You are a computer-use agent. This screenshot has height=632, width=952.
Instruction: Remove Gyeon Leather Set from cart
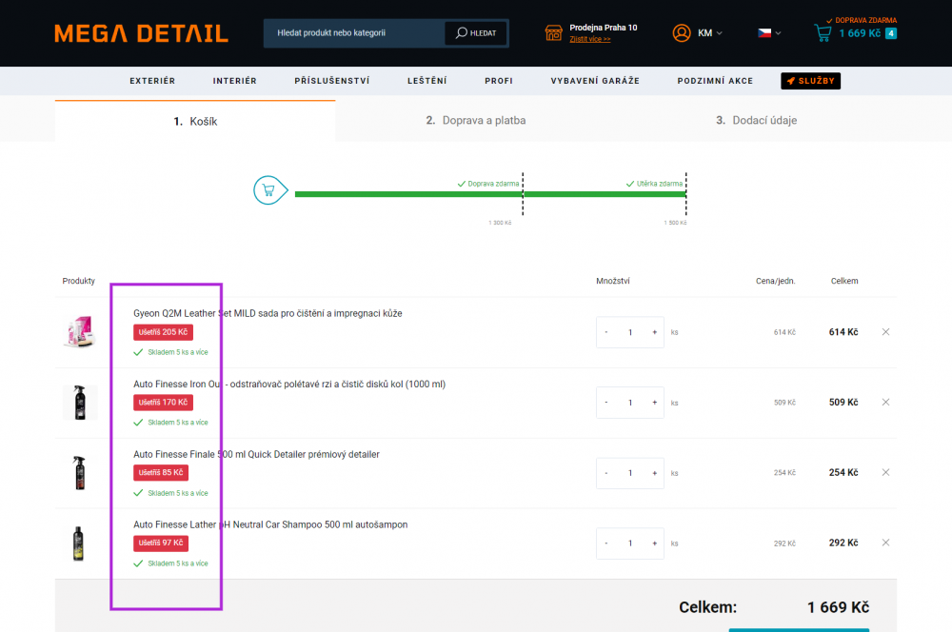tap(885, 331)
